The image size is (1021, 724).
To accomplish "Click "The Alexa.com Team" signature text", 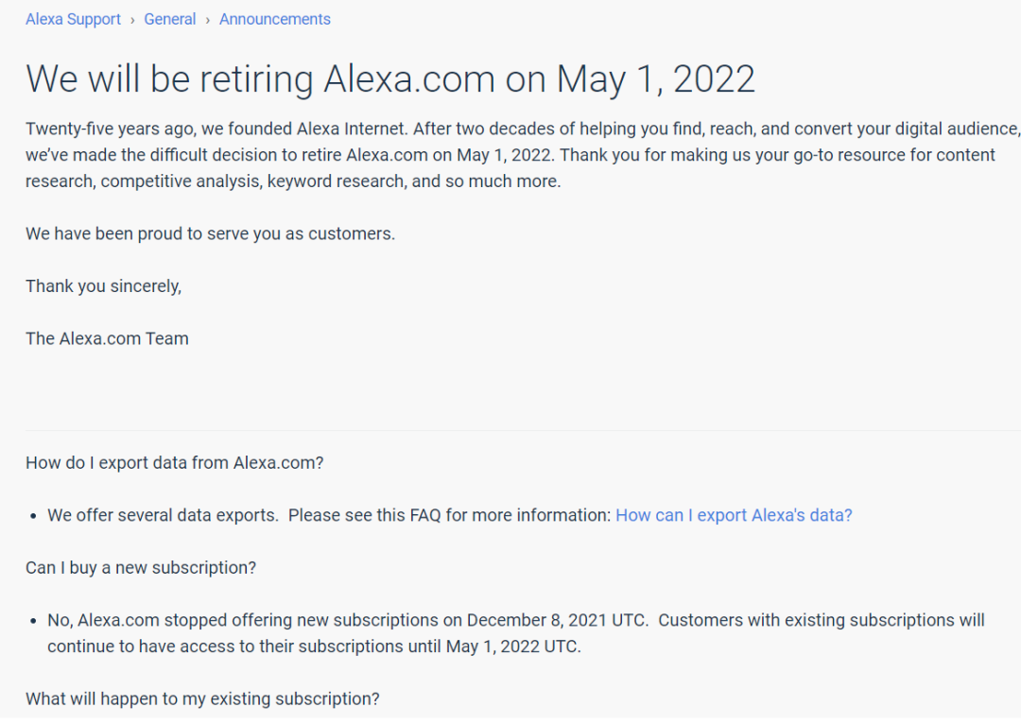I will tap(107, 338).
